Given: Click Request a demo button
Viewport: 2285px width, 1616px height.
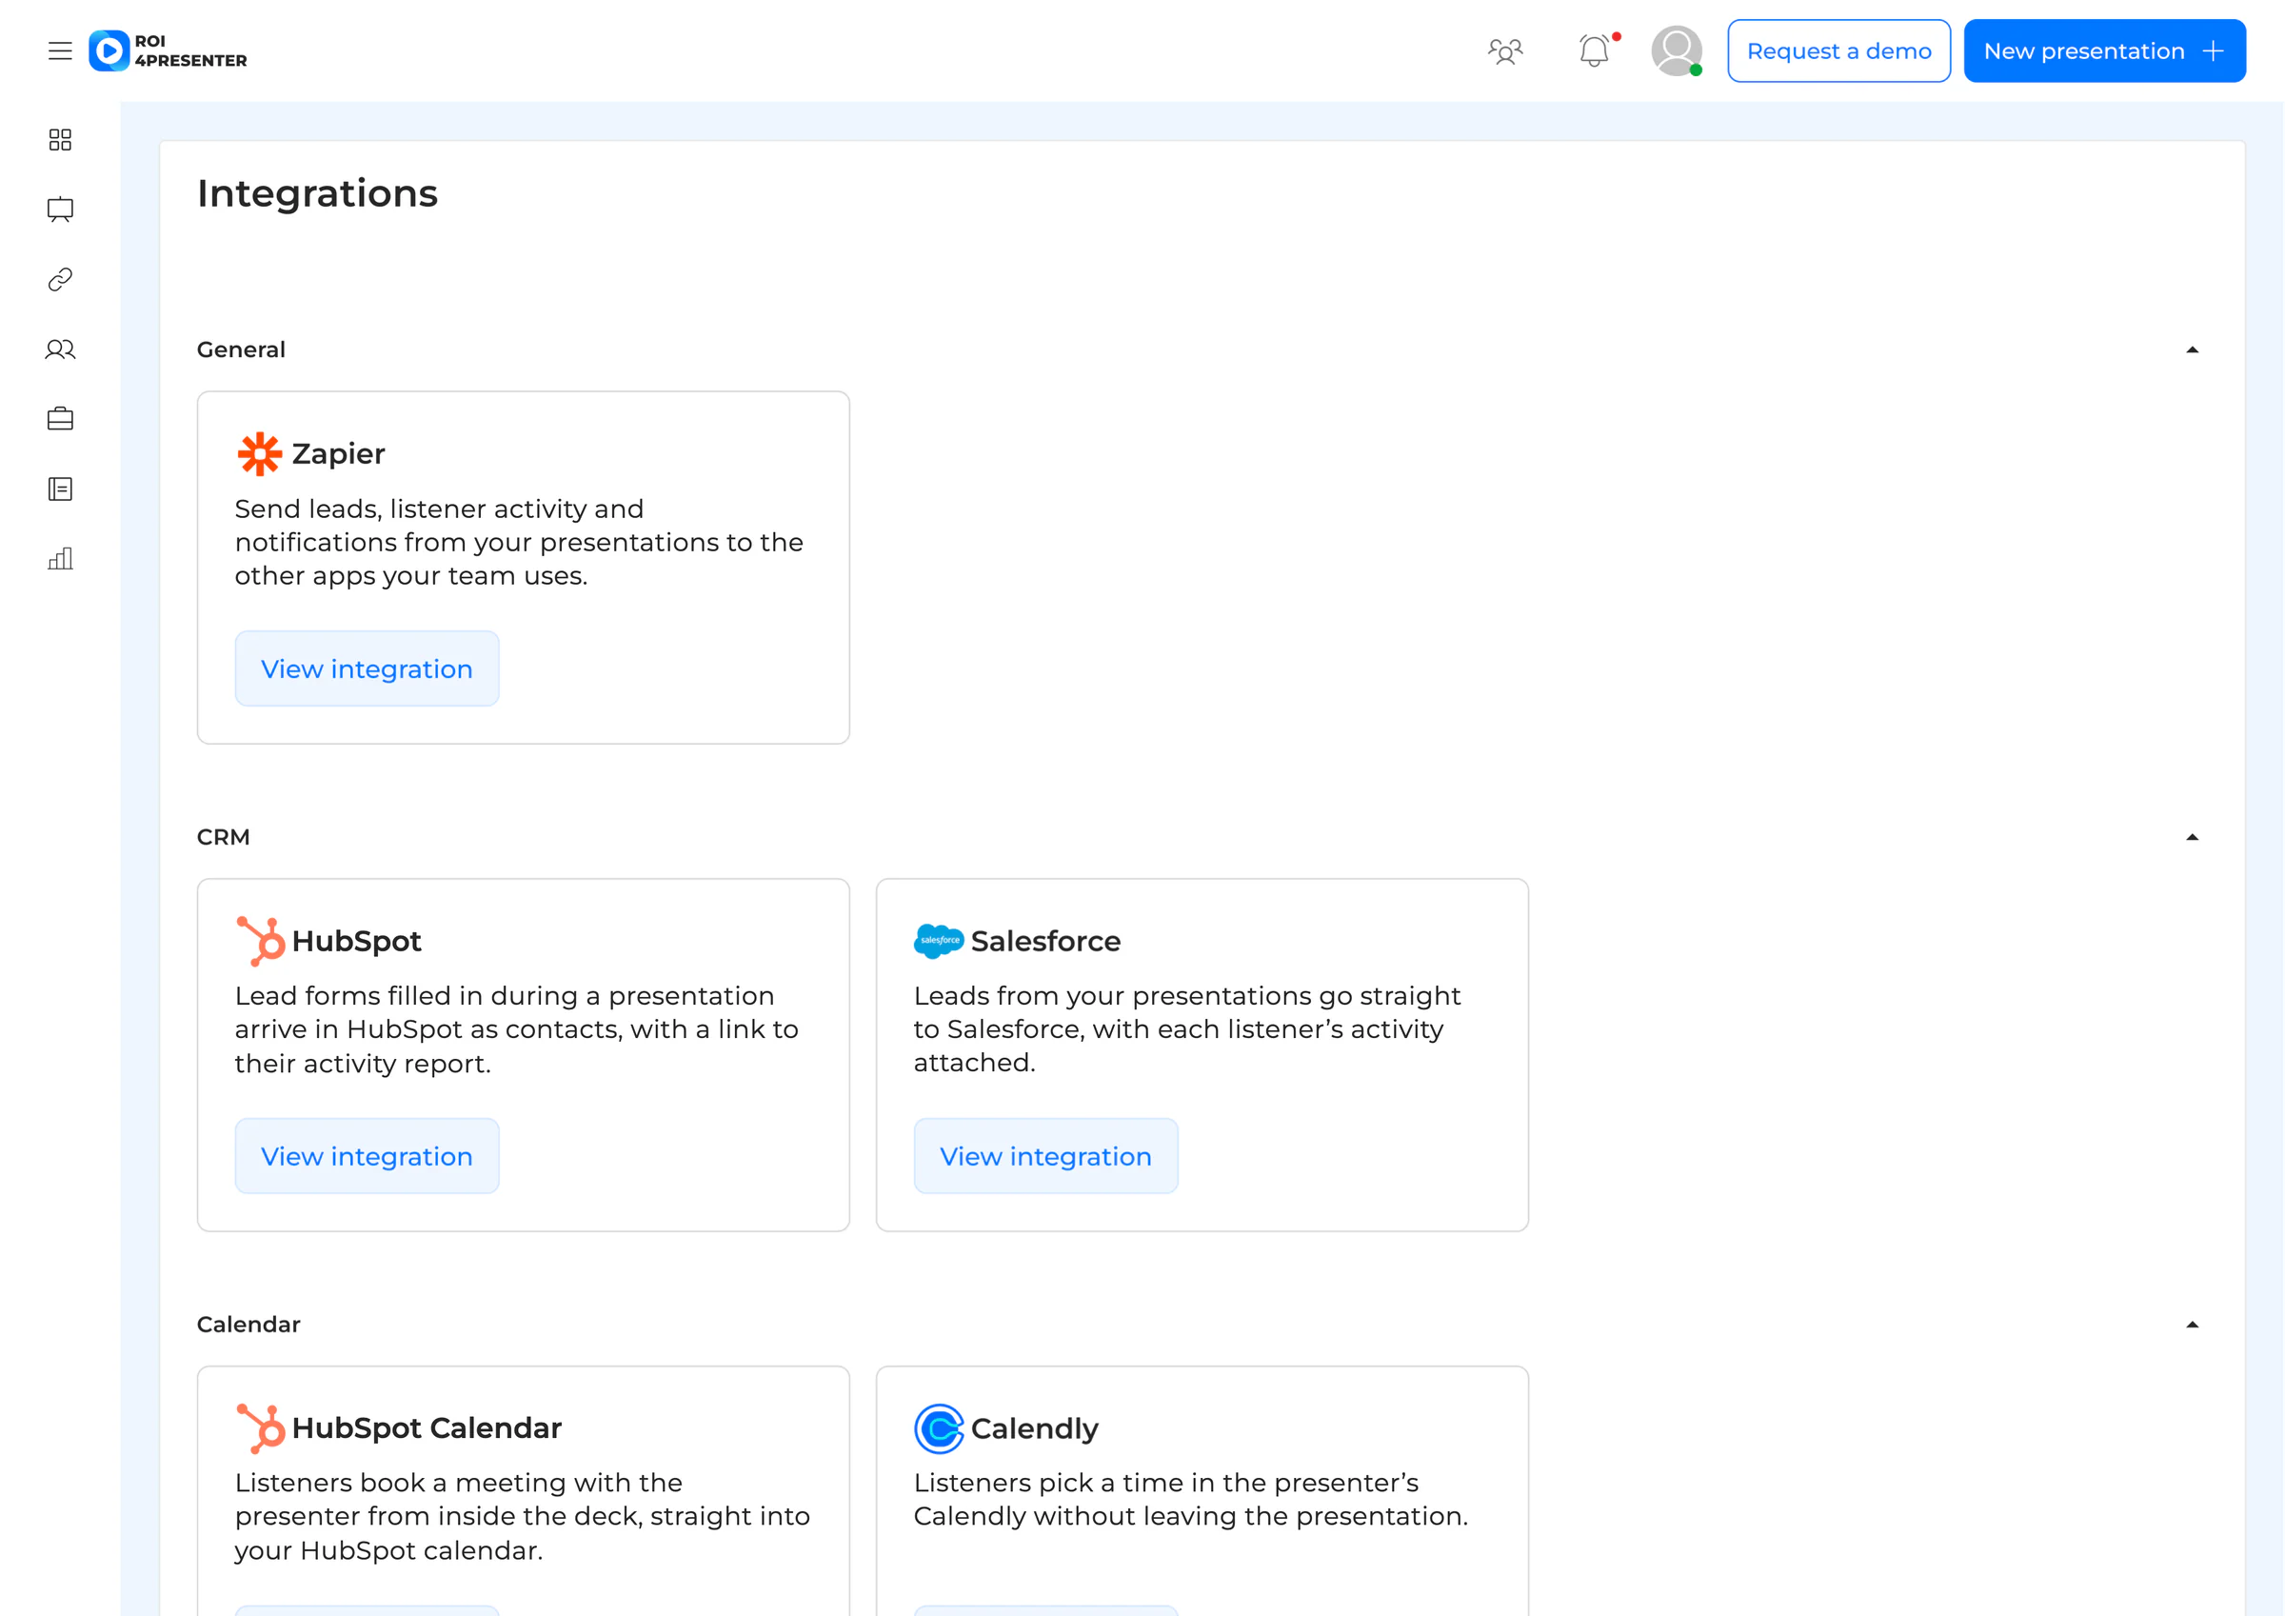Looking at the screenshot, I should 1838,50.
